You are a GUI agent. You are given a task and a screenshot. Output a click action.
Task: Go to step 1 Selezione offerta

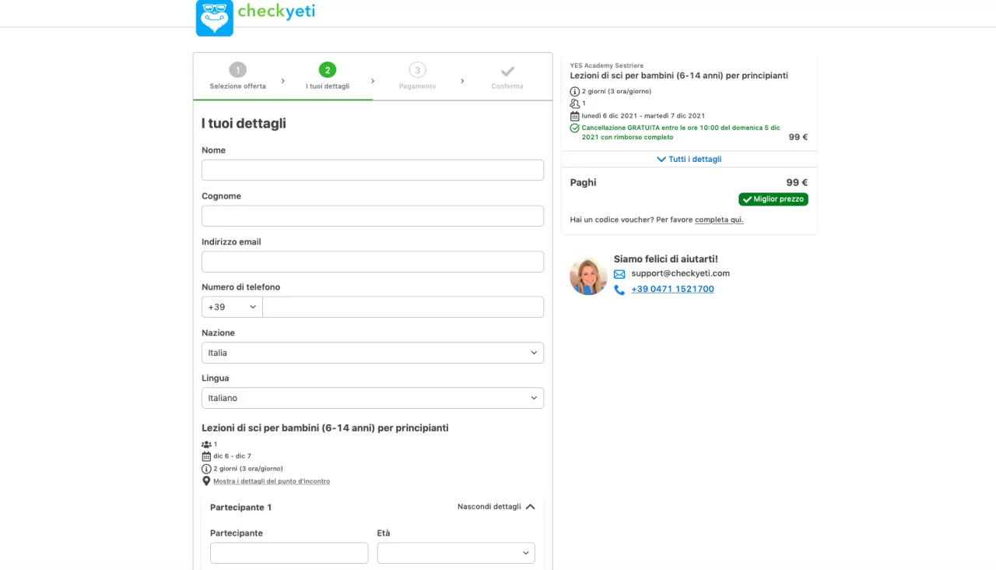pos(237,77)
